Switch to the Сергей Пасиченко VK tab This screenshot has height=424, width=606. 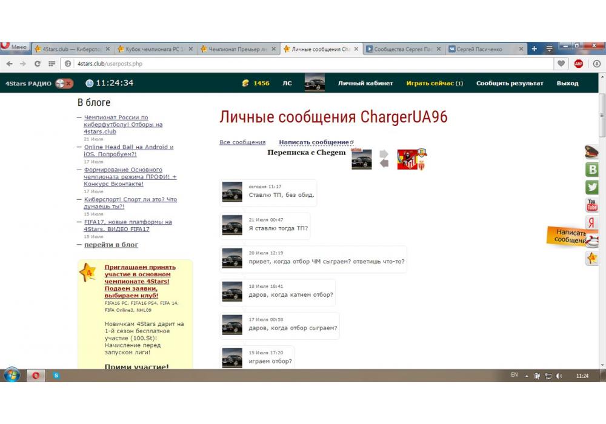[x=486, y=49]
